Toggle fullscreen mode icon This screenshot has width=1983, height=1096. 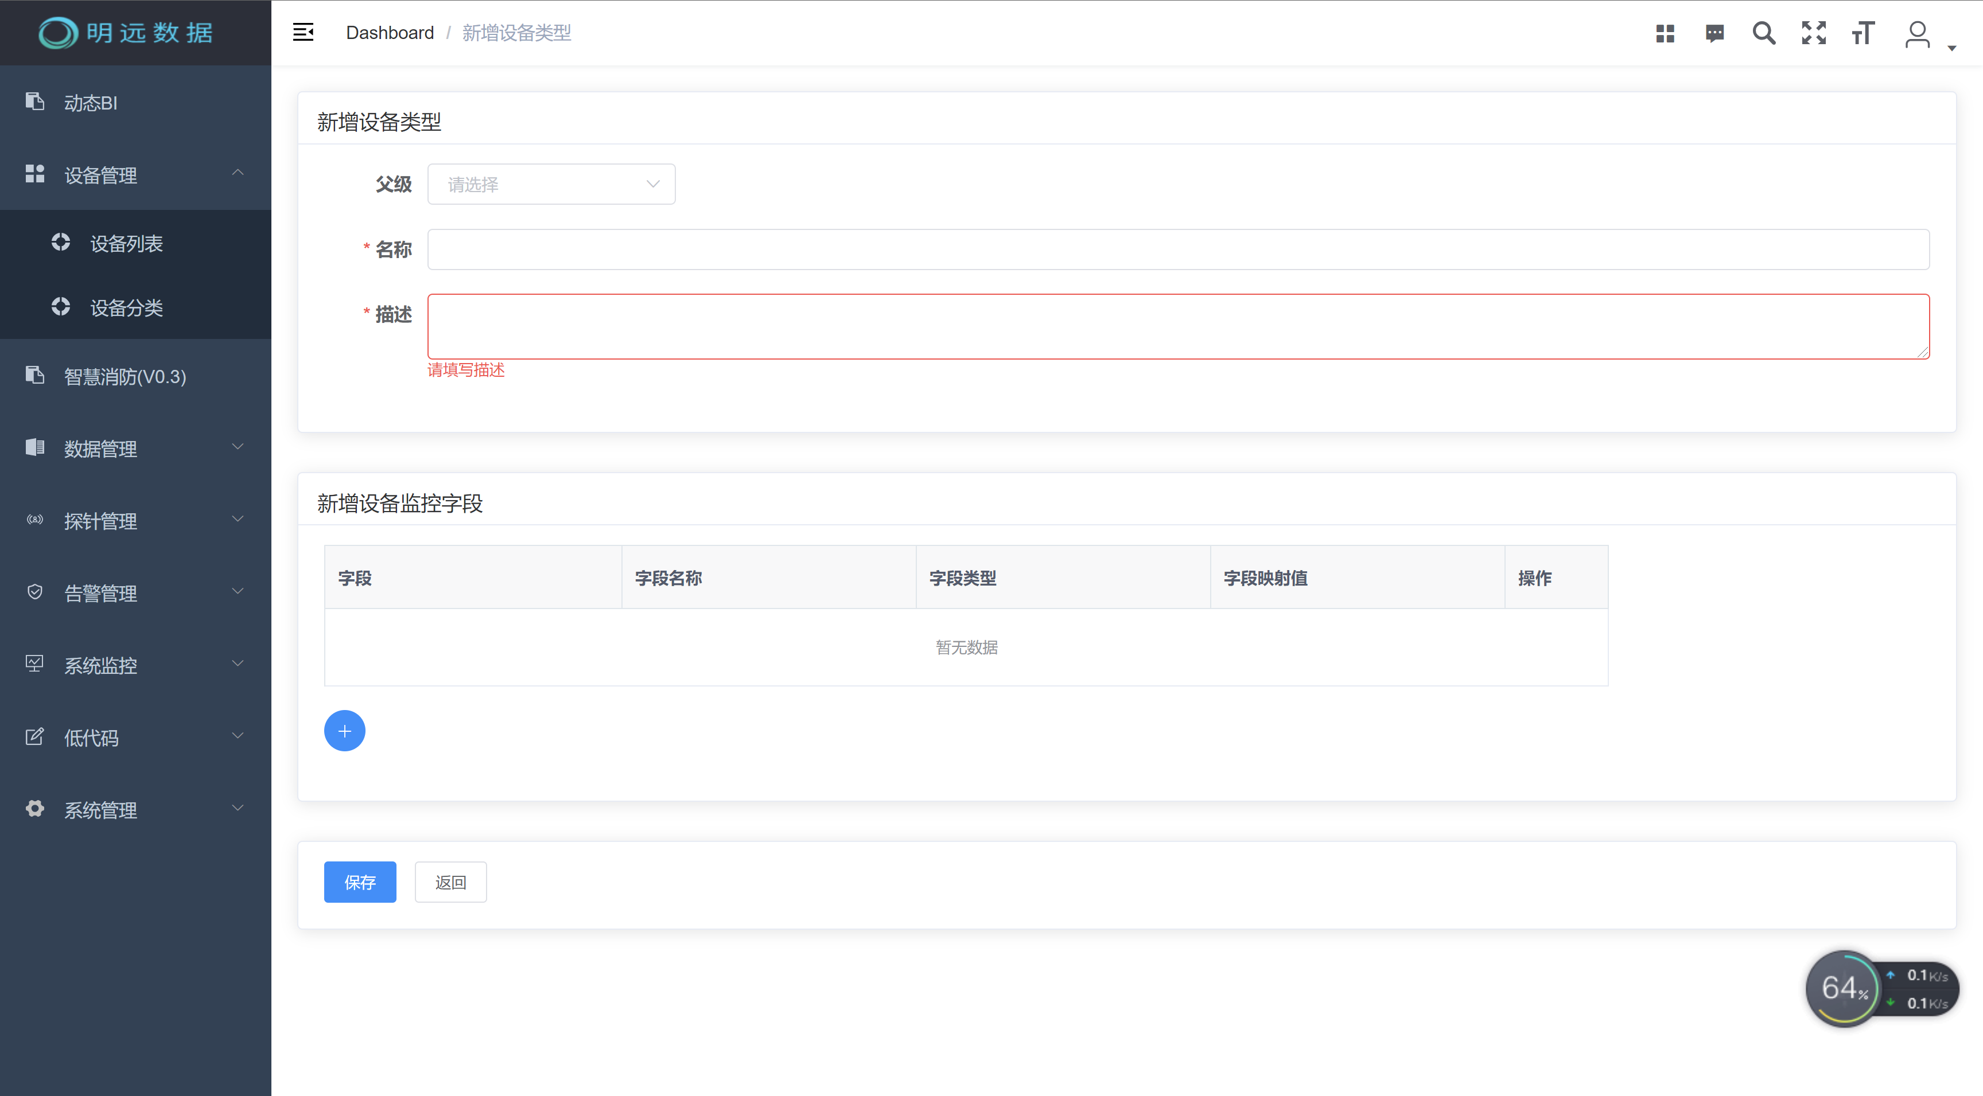(1814, 33)
